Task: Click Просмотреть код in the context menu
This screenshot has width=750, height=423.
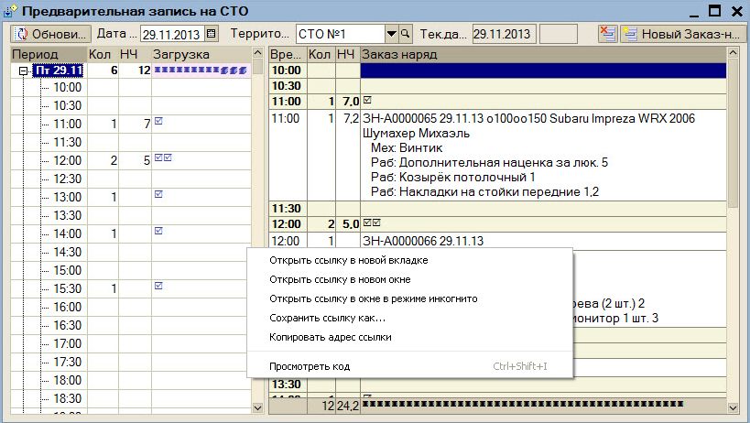Action: 309,366
